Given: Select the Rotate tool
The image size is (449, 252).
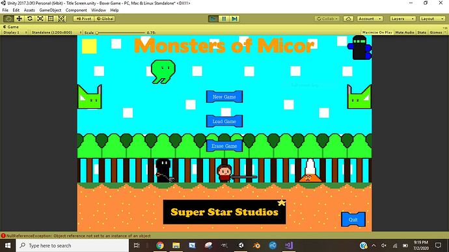Looking at the screenshot, I should 29,19.
